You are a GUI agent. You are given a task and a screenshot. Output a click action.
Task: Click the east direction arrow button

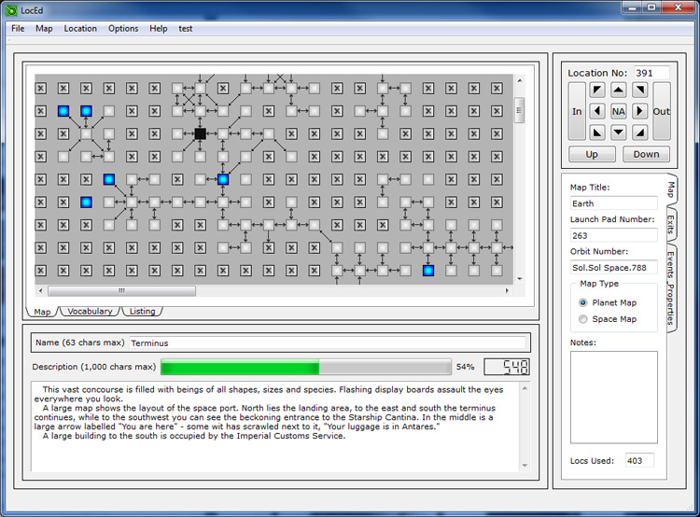[x=639, y=111]
